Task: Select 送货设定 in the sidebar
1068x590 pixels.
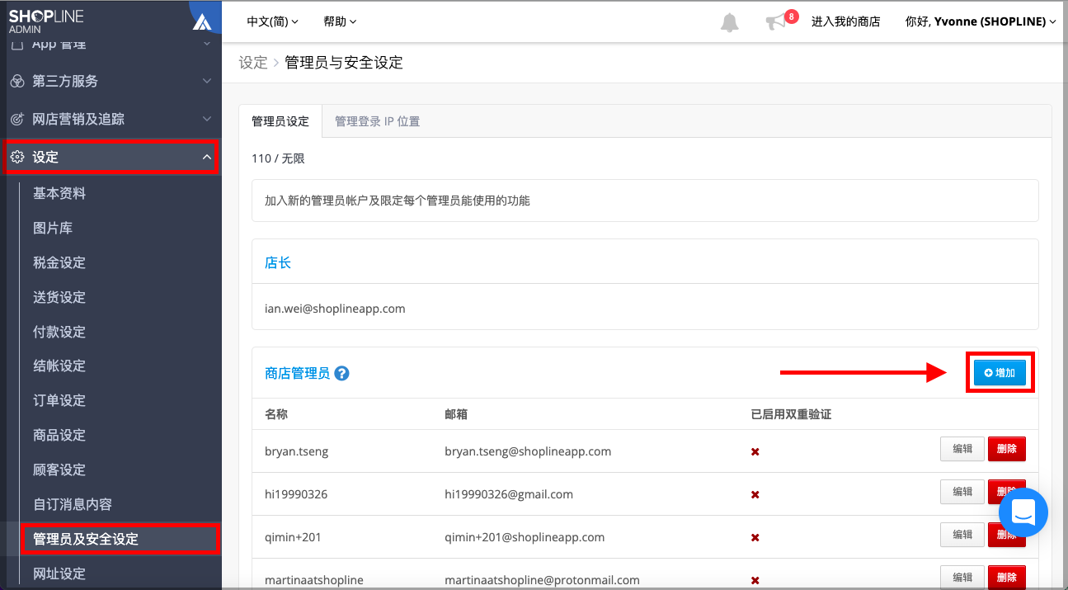Action: [59, 297]
